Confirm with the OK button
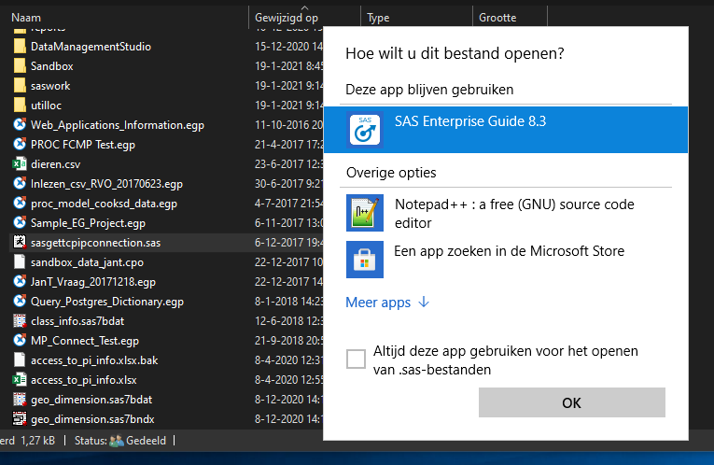The image size is (714, 465). (571, 402)
